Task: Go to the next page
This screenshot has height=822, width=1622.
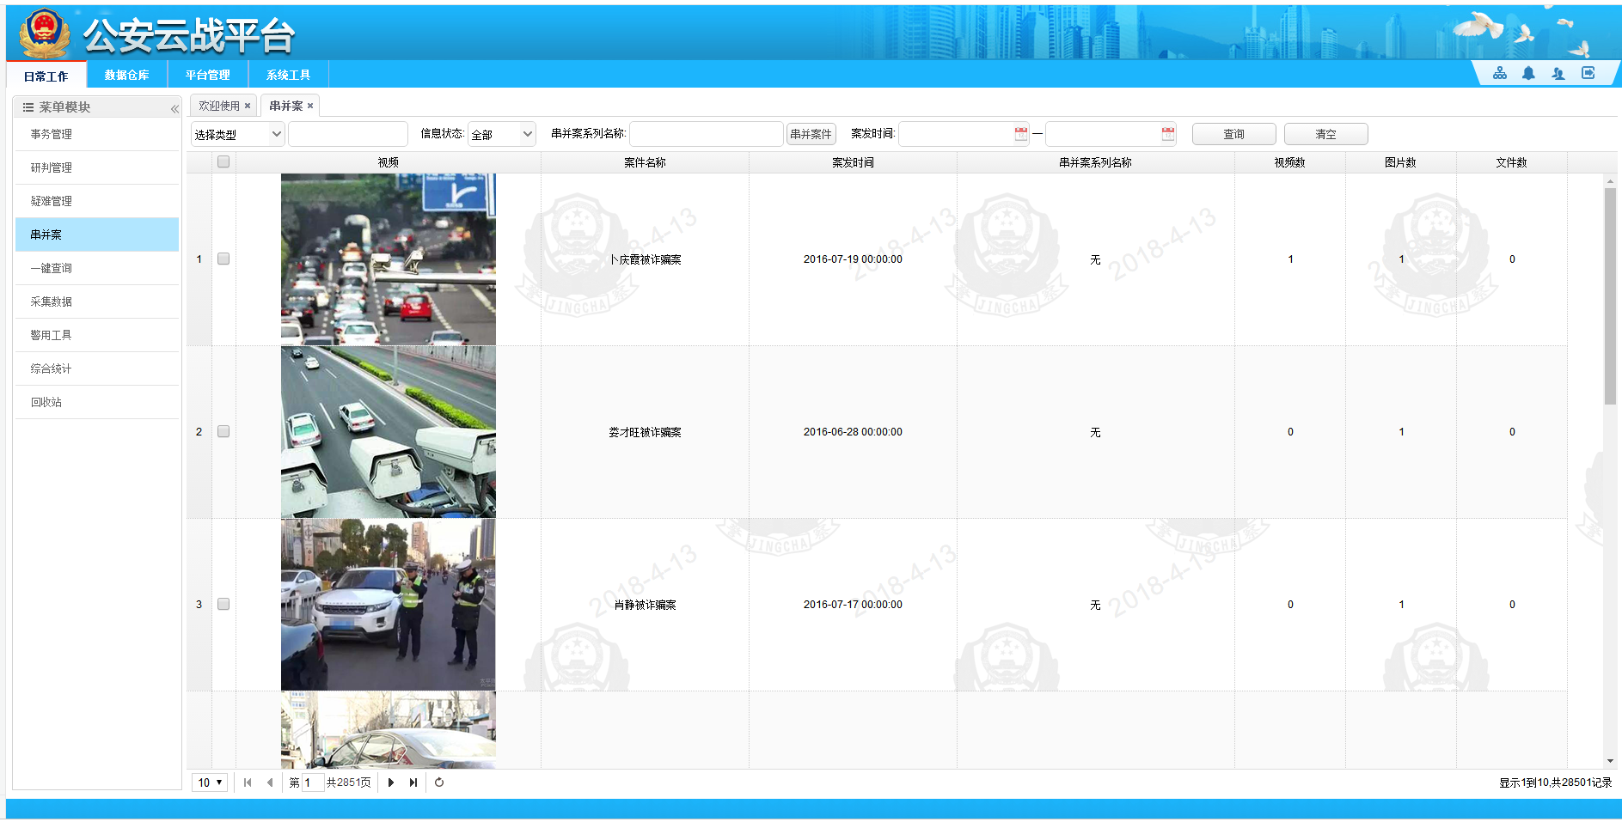Action: pyautogui.click(x=391, y=782)
